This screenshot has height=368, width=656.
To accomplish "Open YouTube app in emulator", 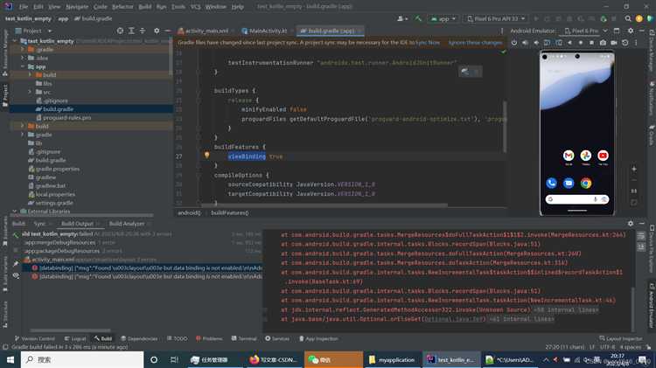I will pos(603,156).
